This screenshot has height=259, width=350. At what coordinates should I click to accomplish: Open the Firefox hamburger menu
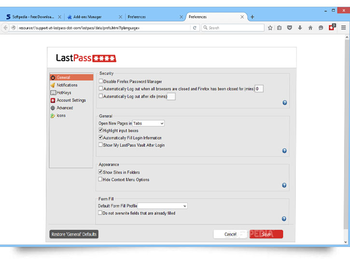[343, 28]
